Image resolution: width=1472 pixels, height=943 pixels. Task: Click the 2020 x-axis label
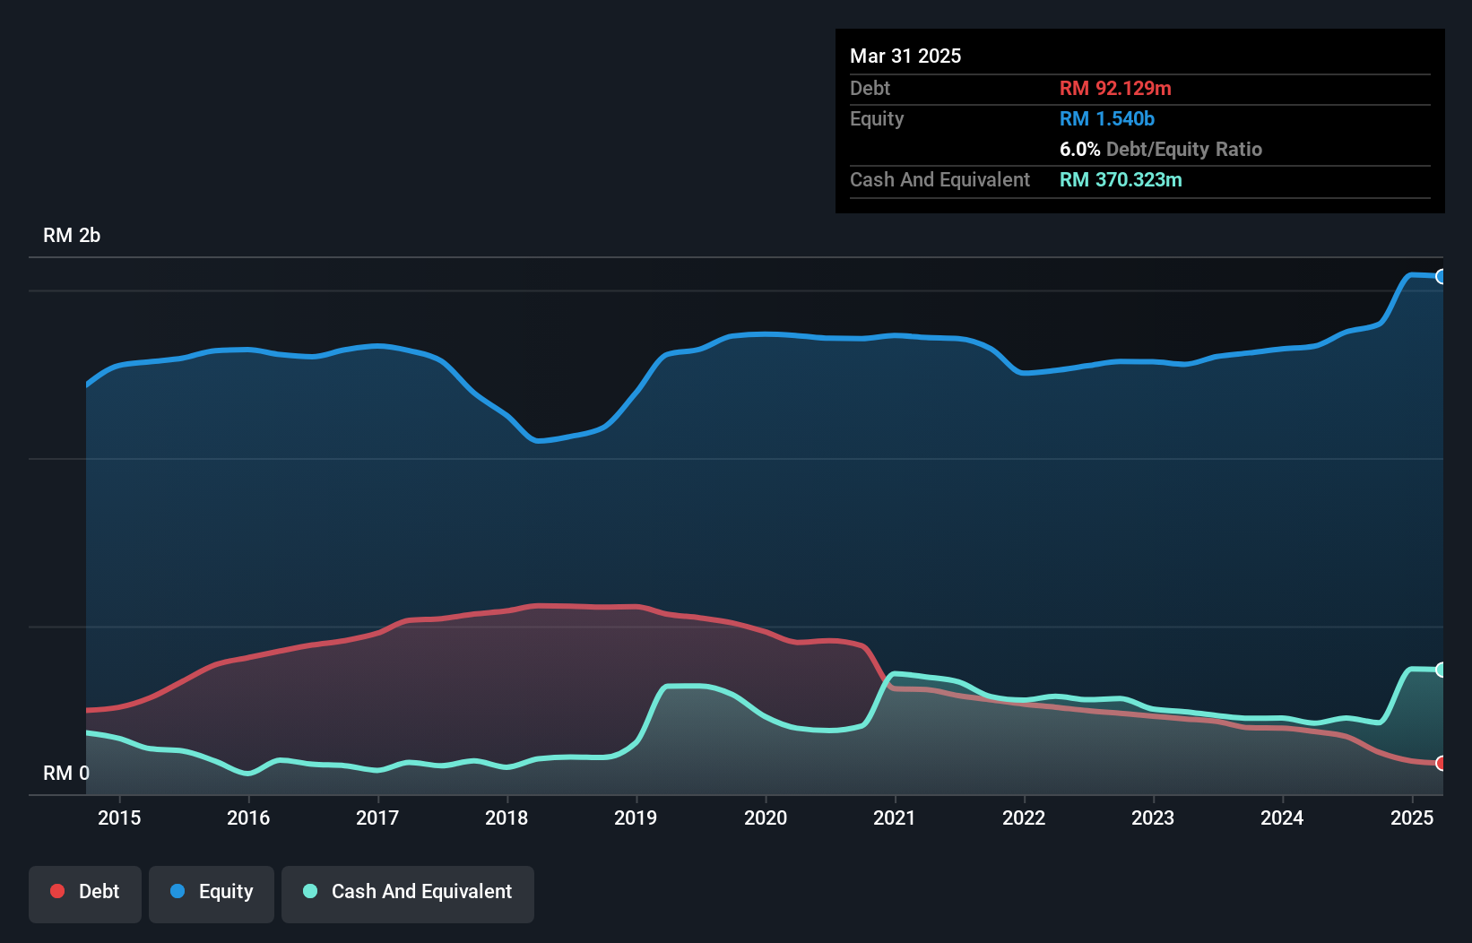pos(766,818)
